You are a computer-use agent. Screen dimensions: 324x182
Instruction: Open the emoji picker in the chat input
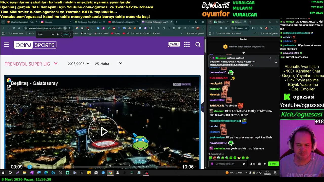click(244, 164)
